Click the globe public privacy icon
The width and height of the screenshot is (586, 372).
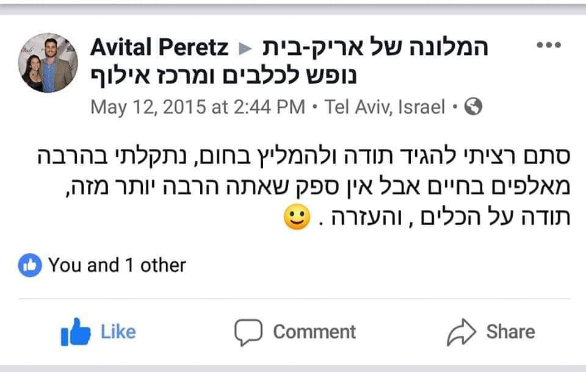(x=474, y=108)
